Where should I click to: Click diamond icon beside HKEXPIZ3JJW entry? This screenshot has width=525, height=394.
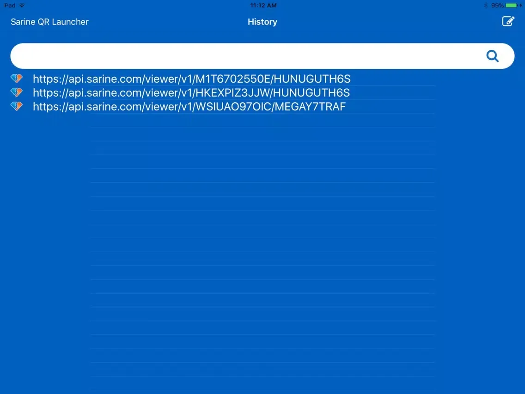(17, 92)
